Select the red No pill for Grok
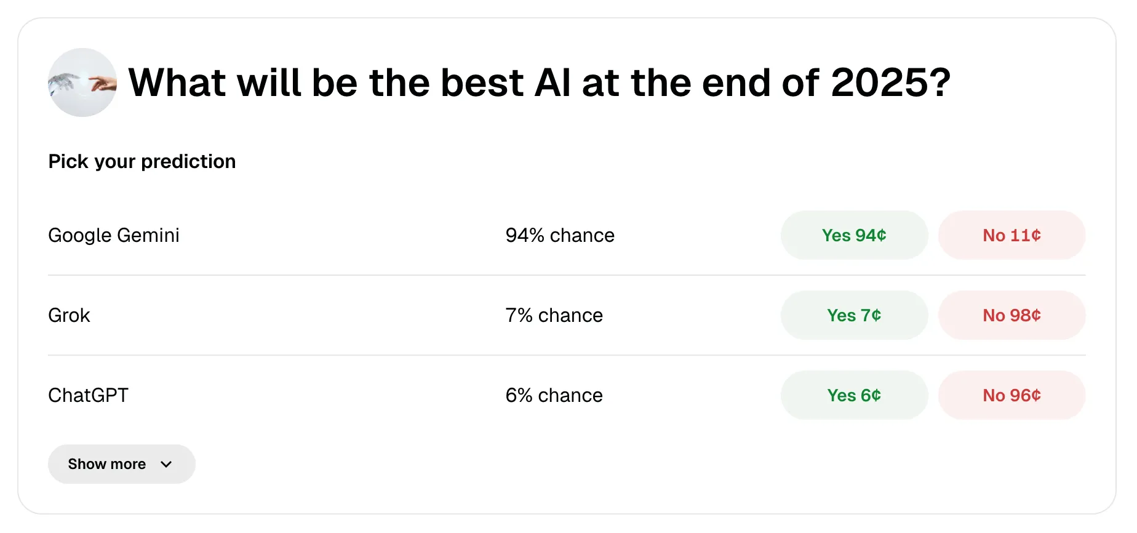Screen dimensions: 1137x533 point(1011,315)
